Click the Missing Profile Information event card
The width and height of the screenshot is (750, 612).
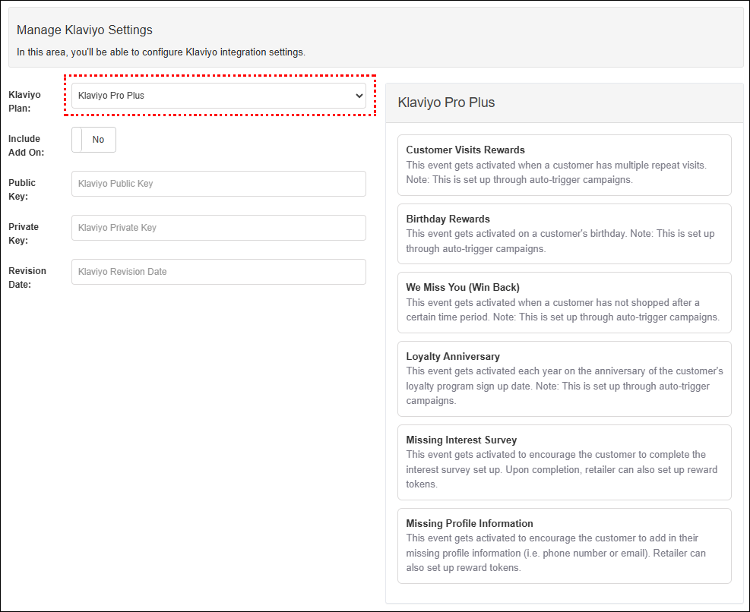click(564, 545)
